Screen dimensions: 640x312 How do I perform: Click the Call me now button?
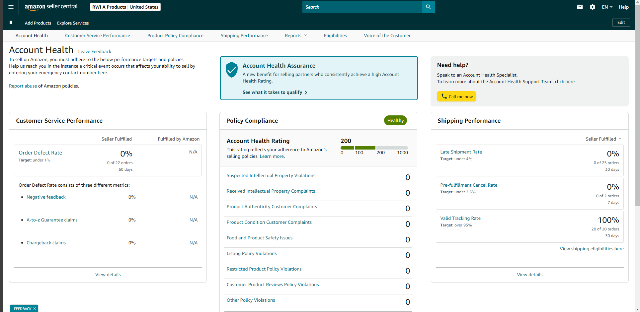(456, 96)
